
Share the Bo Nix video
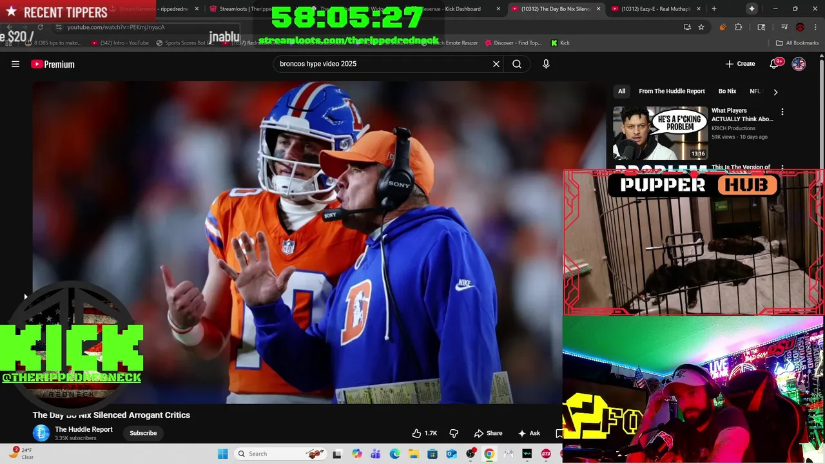pyautogui.click(x=488, y=433)
